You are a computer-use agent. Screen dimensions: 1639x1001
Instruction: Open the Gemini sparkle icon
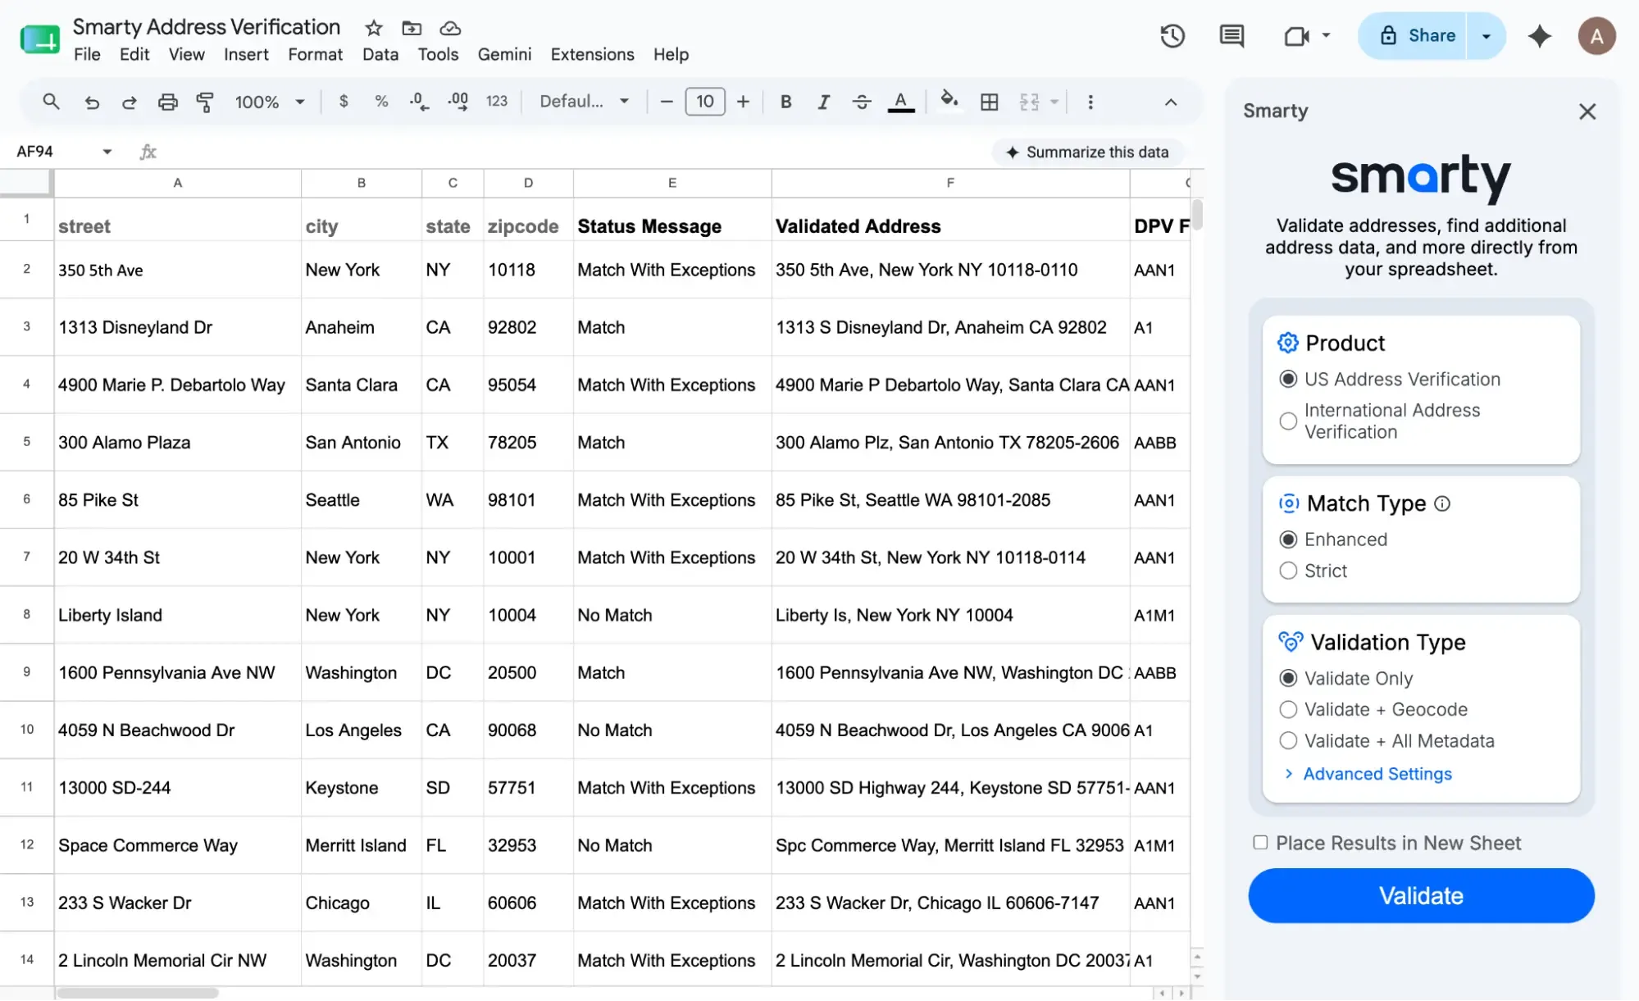(1540, 36)
